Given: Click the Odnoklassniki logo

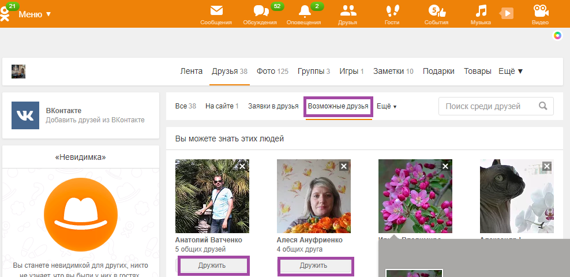Looking at the screenshot, I should pos(5,14).
